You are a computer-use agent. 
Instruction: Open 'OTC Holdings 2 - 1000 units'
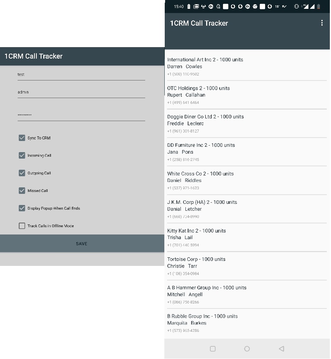coord(198,88)
